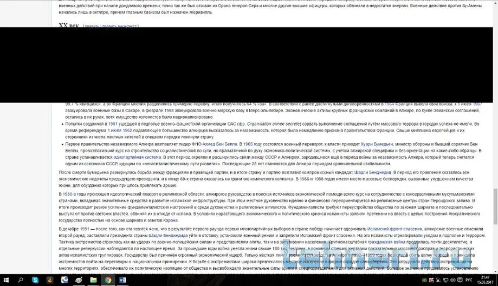
Task: Switch to Google Chrome in taskbar
Action: (x=108, y=280)
